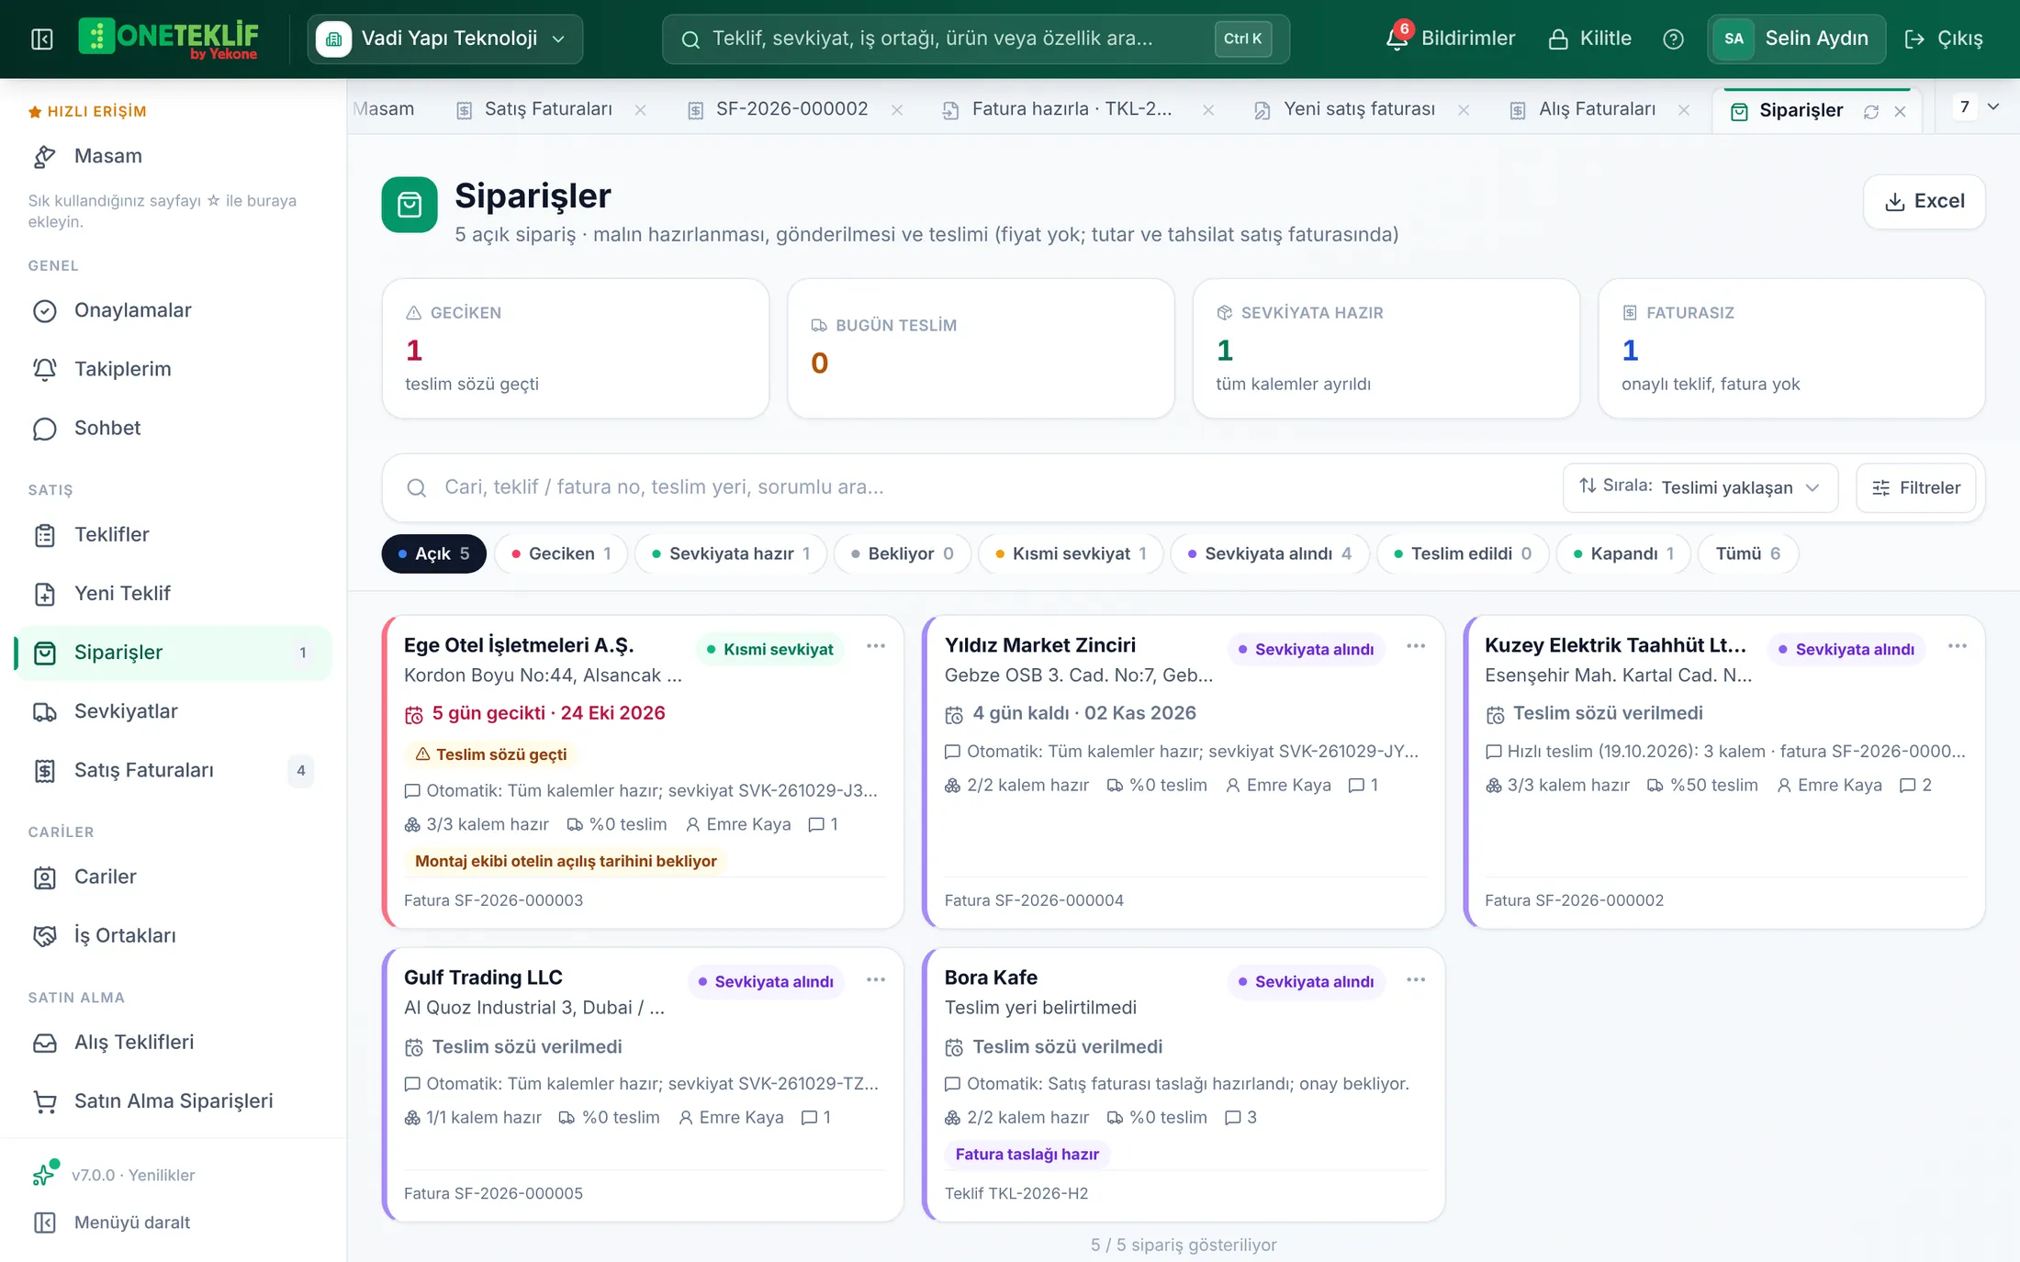Open Takiplerim in the sidebar
2020x1262 pixels.
(173, 369)
